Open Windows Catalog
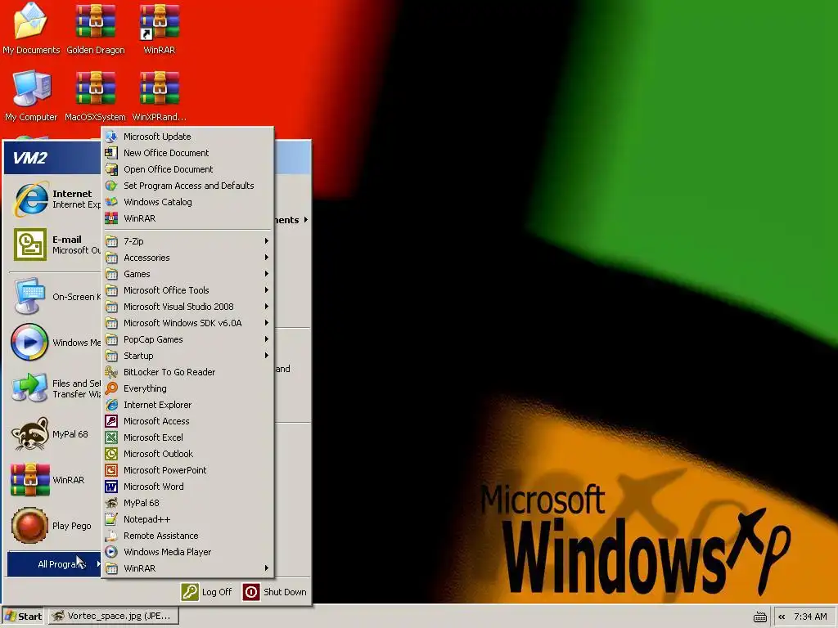Image resolution: width=838 pixels, height=628 pixels. (x=187, y=202)
